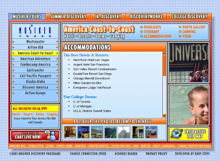Select America Coast-to-Coast tour
Image resolution: width=220 pixels, height=161 pixels.
pyautogui.click(x=35, y=53)
